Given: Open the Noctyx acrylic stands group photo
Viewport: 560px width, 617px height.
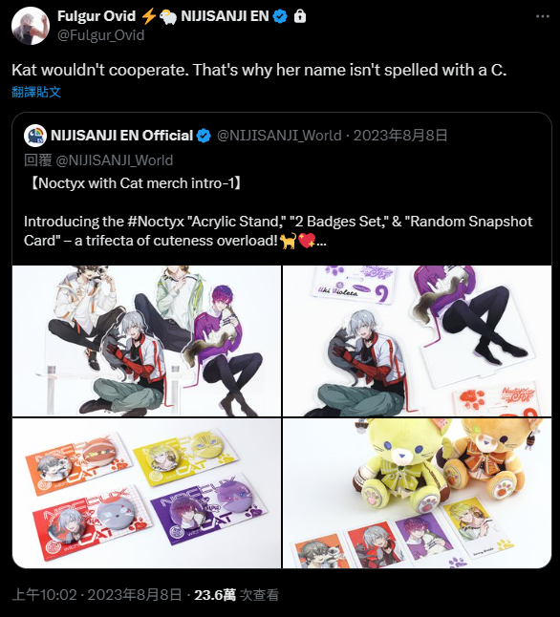Looking at the screenshot, I should [146, 341].
